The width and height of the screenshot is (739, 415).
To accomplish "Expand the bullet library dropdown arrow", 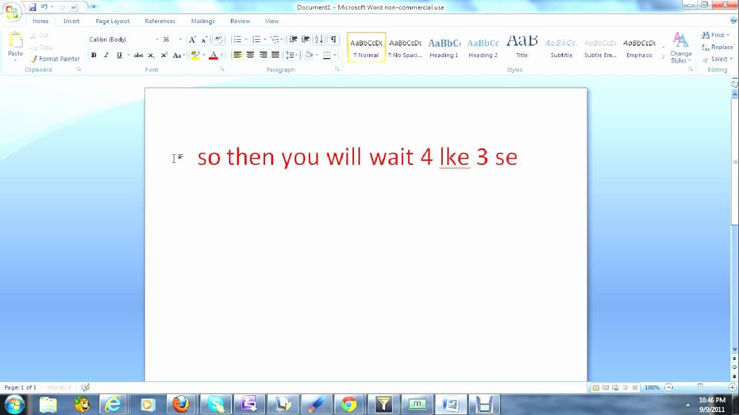I will coord(245,39).
